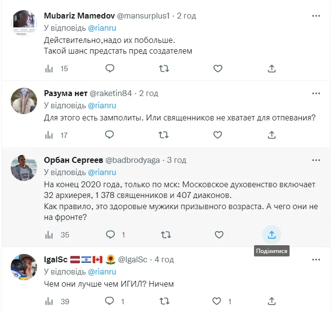Retweet Орбан Сергеев's tweet
The height and width of the screenshot is (313, 332).
click(x=165, y=235)
